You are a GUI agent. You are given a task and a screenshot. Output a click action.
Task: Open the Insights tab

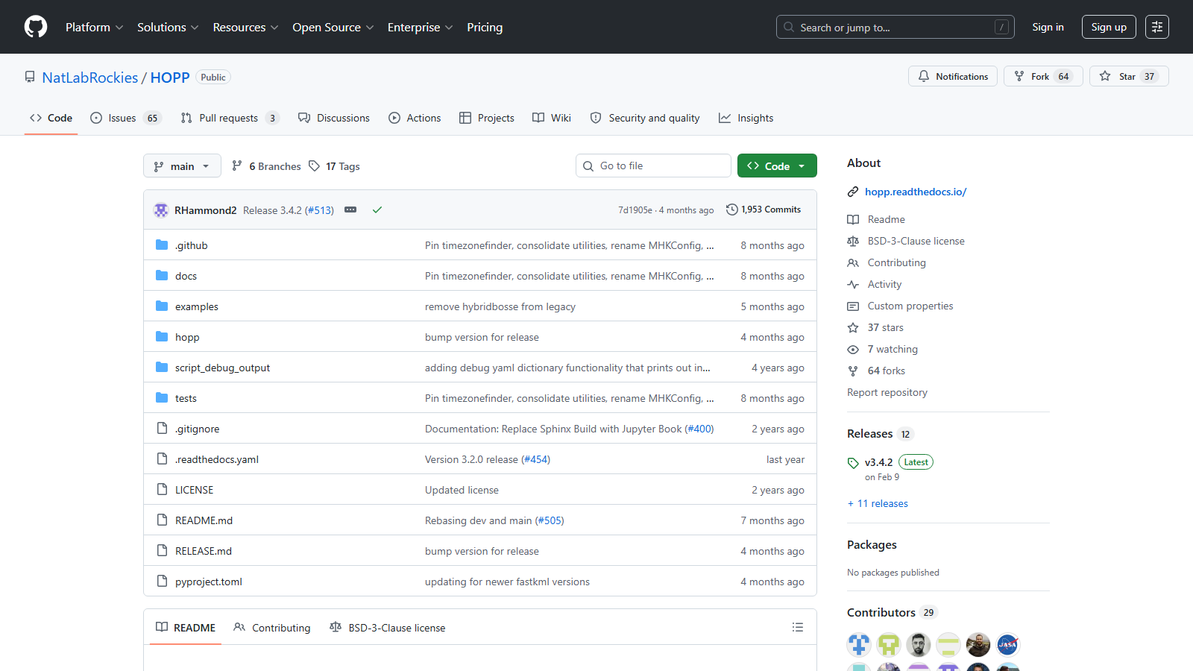click(746, 118)
